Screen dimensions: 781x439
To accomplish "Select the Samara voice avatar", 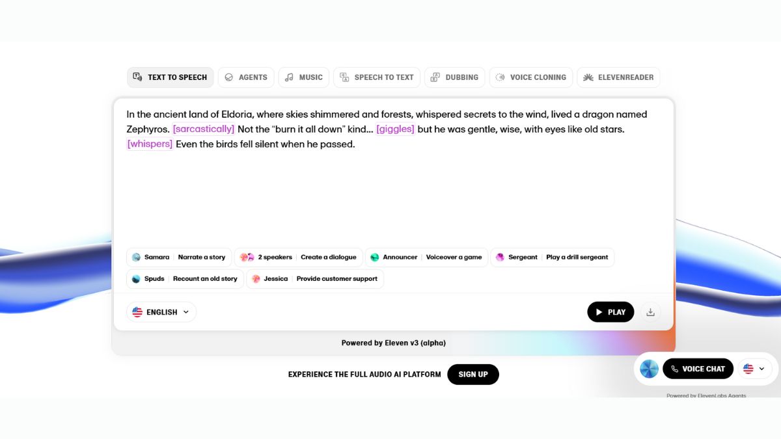I will [136, 257].
